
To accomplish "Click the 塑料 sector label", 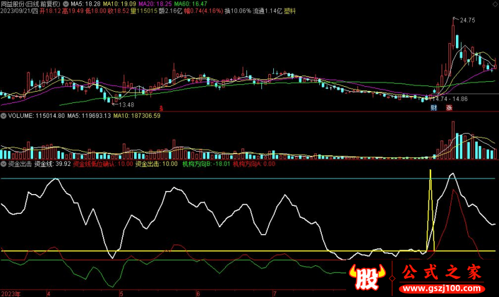I will [x=290, y=11].
